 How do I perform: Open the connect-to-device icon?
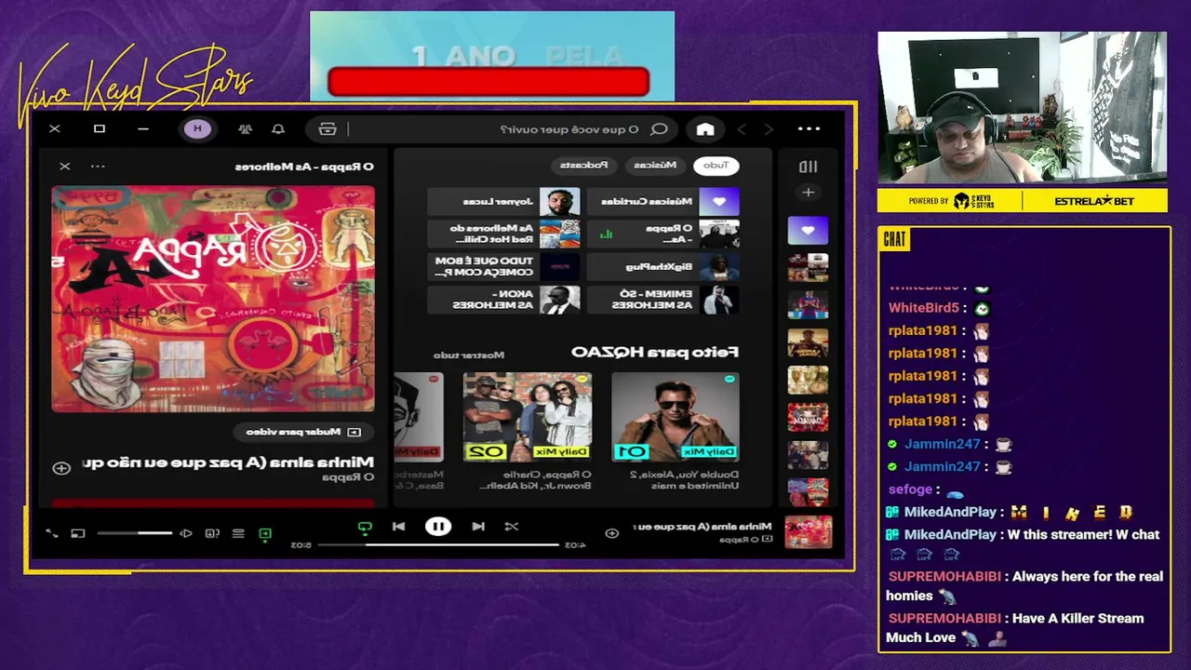[x=212, y=534]
